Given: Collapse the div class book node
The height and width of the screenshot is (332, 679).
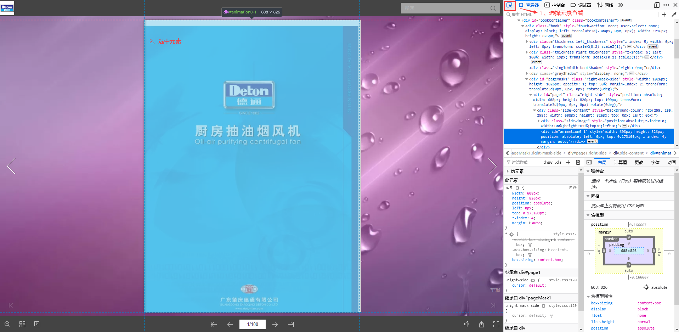Looking at the screenshot, I should [523, 26].
